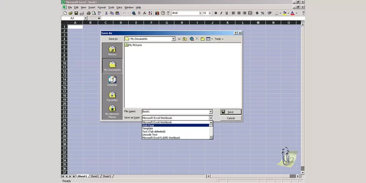
Task: Click the Up One Level folder icon
Action: tap(185, 39)
